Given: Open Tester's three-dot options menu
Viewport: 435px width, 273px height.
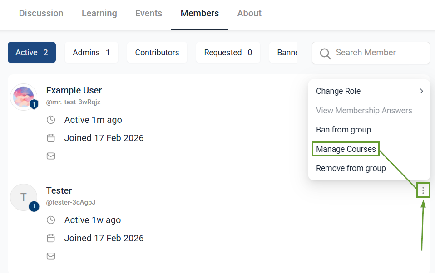Looking at the screenshot, I should [423, 191].
